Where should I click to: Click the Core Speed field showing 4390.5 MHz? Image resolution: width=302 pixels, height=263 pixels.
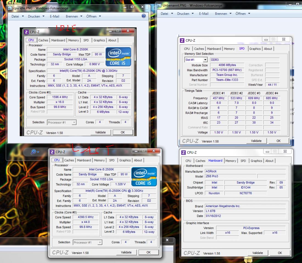86,217
